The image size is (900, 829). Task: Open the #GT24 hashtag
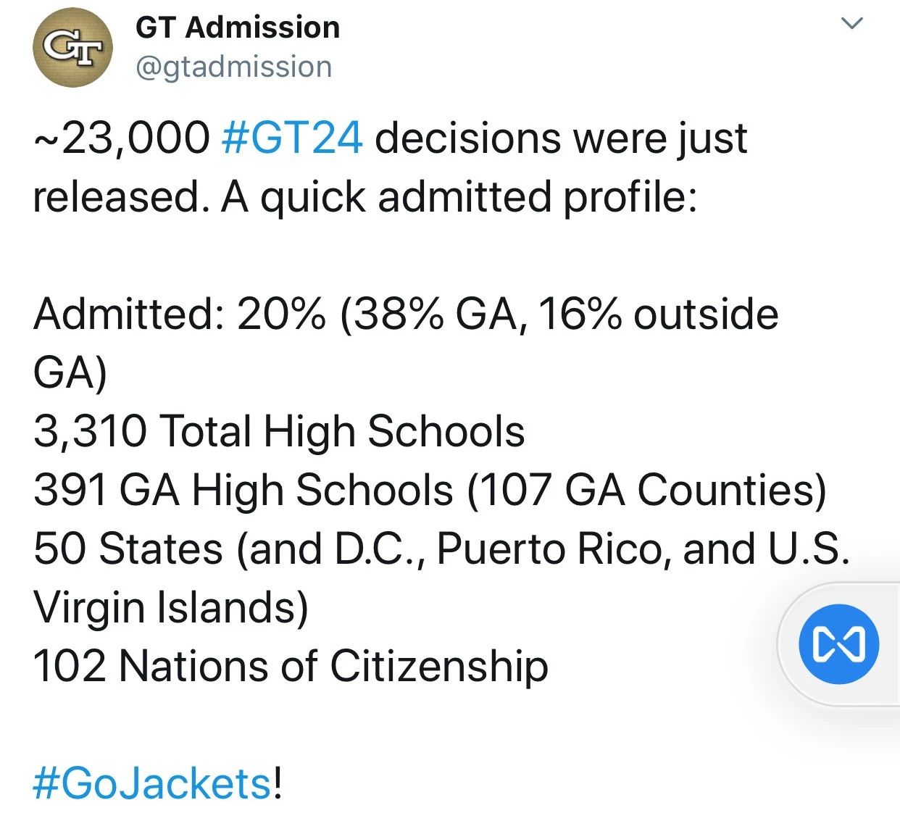click(292, 138)
